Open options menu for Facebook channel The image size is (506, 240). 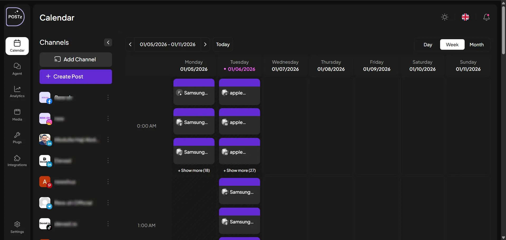point(108,98)
